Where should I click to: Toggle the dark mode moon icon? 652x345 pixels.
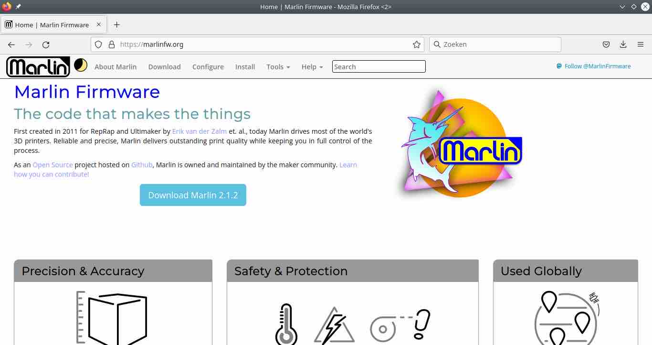coord(81,65)
